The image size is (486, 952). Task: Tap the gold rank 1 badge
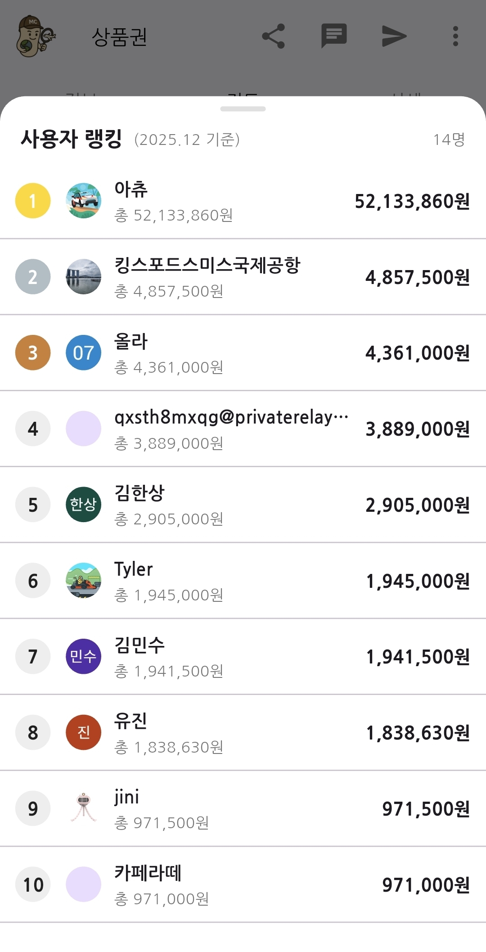click(x=33, y=201)
